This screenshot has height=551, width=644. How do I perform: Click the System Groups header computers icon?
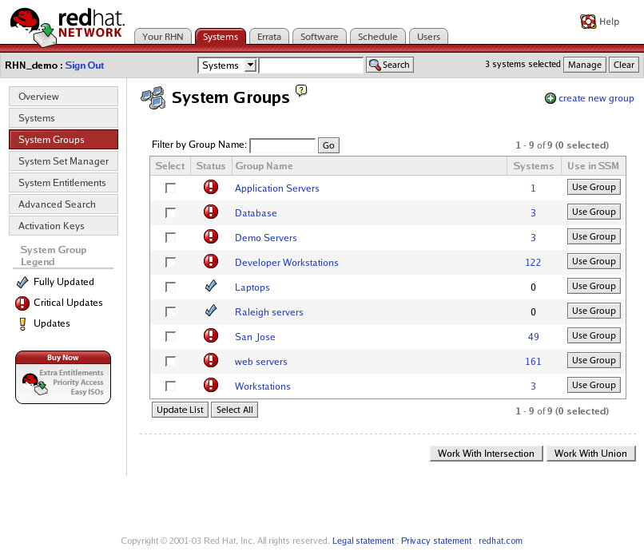(153, 97)
